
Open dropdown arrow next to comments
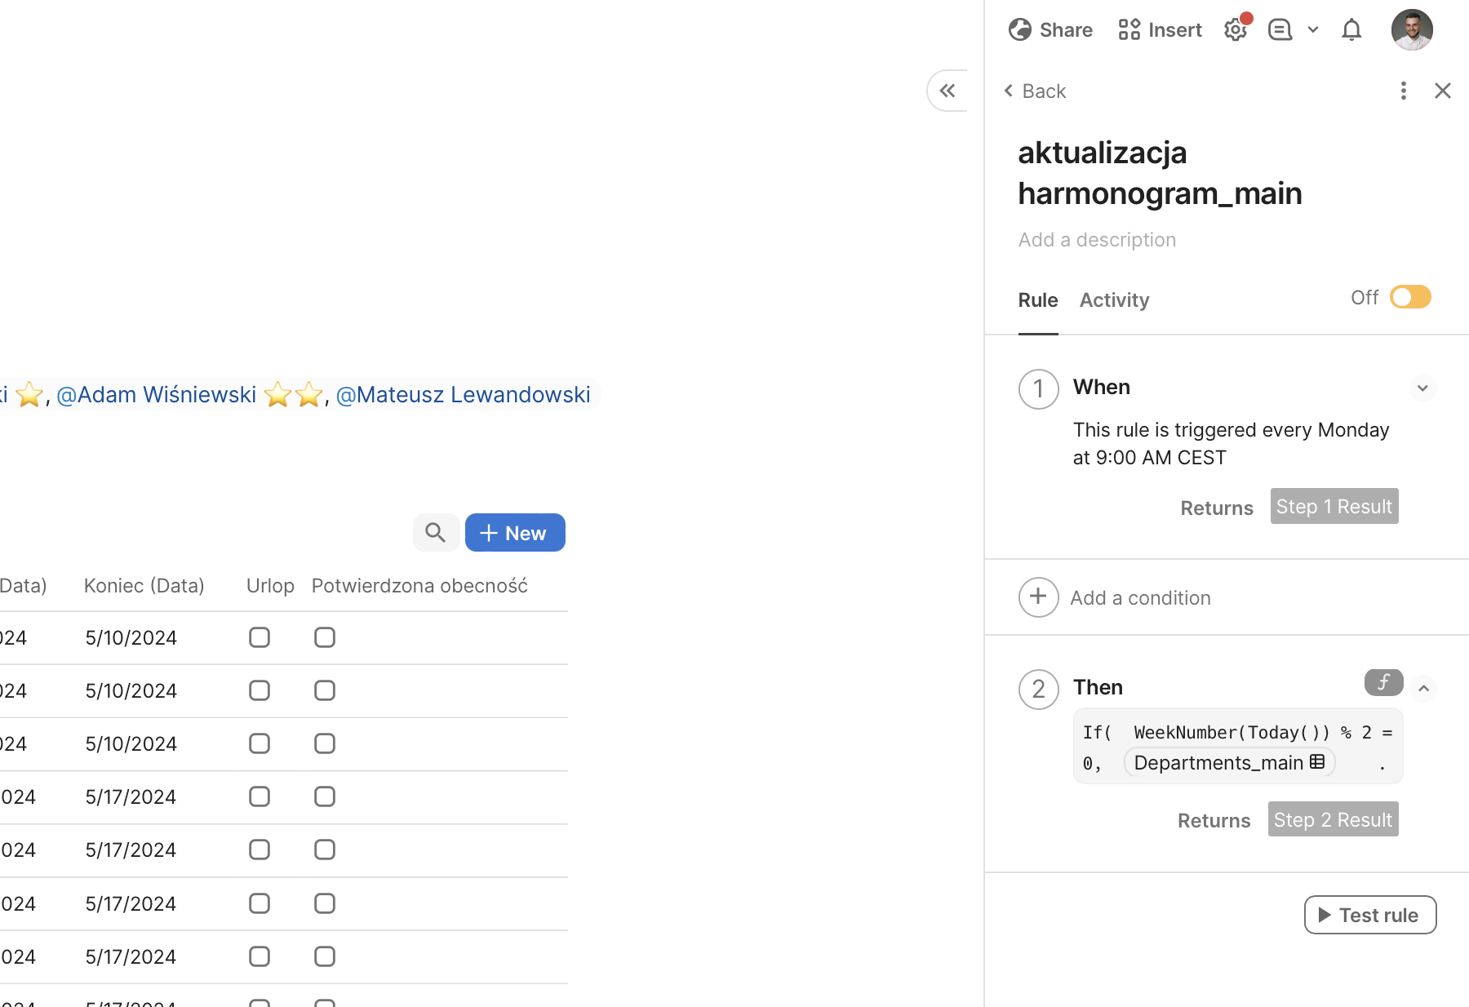tap(1313, 30)
